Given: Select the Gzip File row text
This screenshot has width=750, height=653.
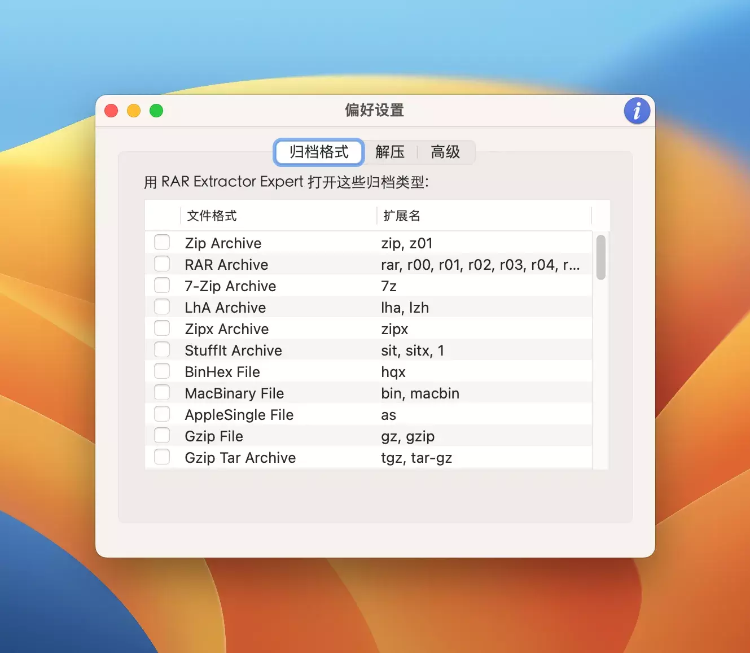Looking at the screenshot, I should coord(214,436).
